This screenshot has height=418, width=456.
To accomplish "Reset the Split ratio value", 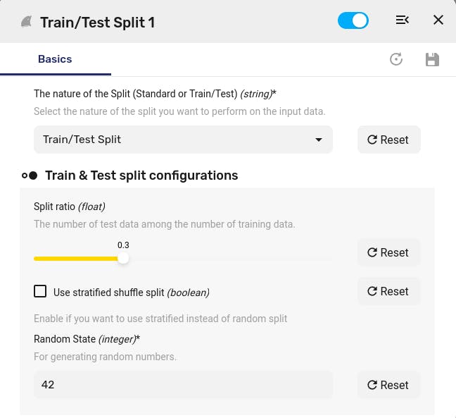I will tap(389, 252).
